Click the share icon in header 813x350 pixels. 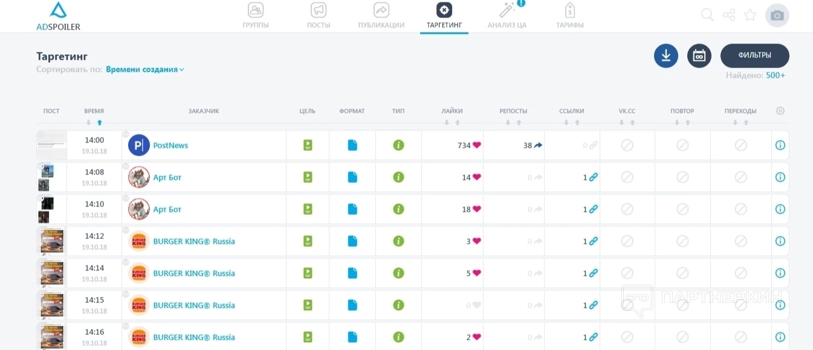(729, 15)
